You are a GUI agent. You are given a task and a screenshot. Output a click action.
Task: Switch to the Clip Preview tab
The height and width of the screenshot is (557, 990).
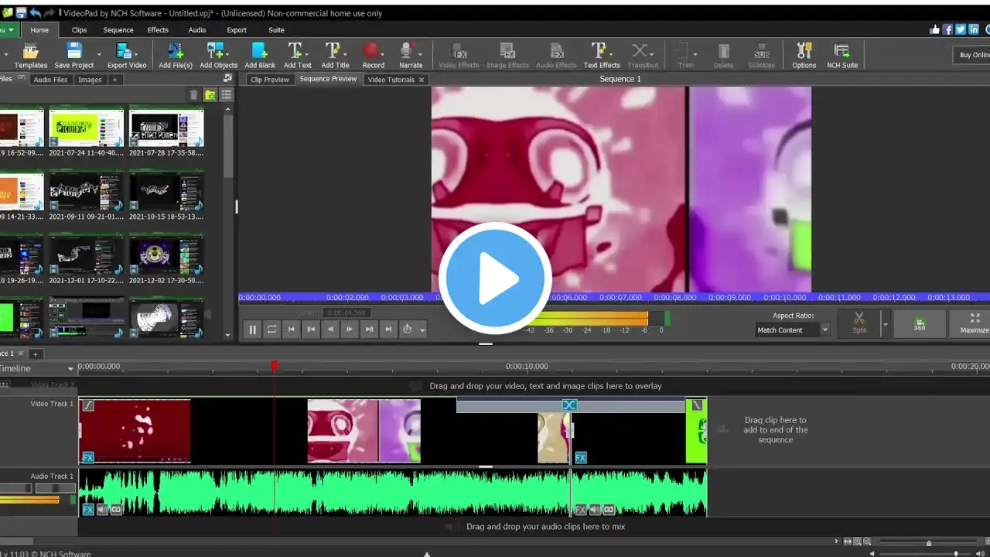269,80
